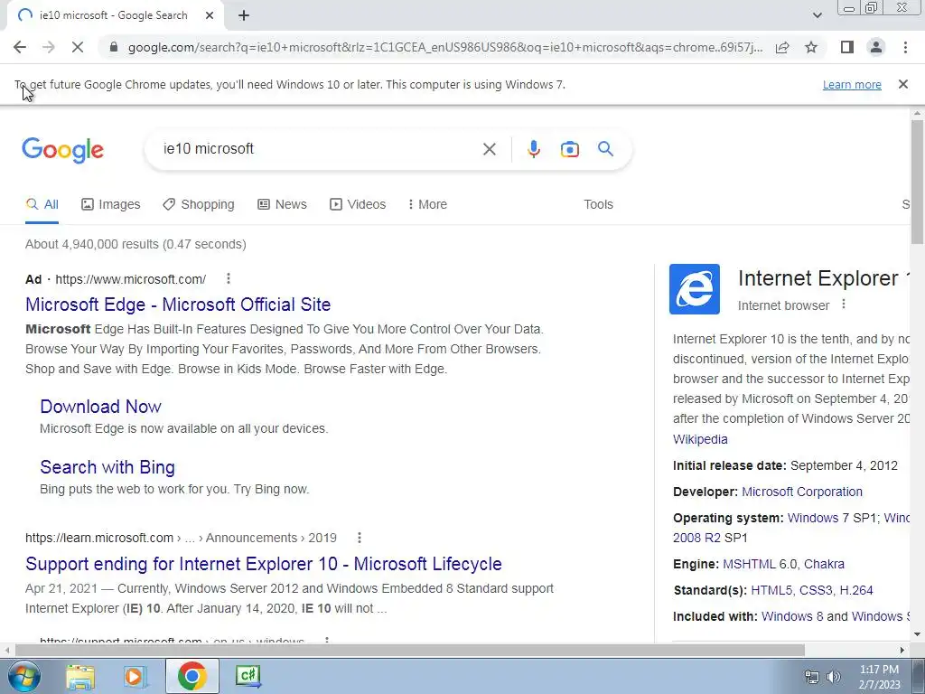Open network status tray icon

tap(812, 678)
